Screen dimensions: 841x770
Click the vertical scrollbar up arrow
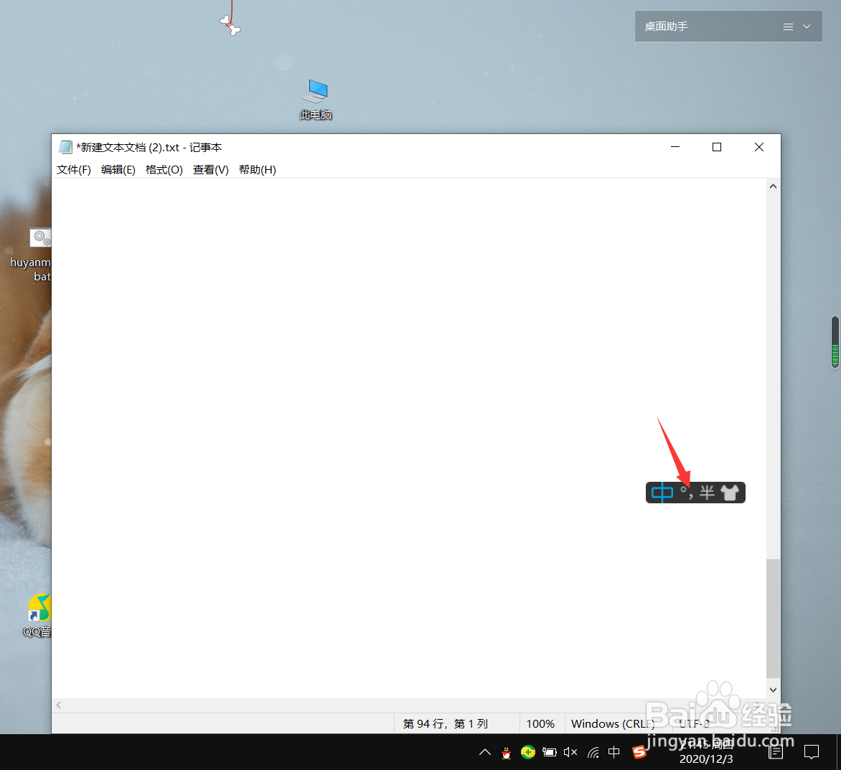[x=773, y=186]
